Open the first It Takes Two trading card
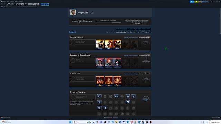 100,81
